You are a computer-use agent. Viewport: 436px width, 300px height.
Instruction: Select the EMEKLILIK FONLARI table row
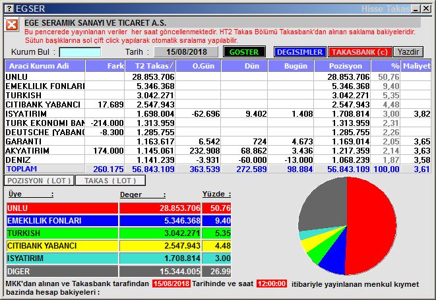point(218,86)
